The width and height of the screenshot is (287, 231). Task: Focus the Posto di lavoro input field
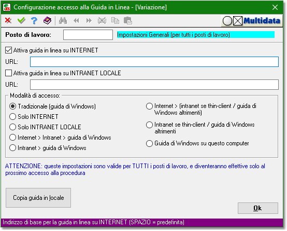88,35
